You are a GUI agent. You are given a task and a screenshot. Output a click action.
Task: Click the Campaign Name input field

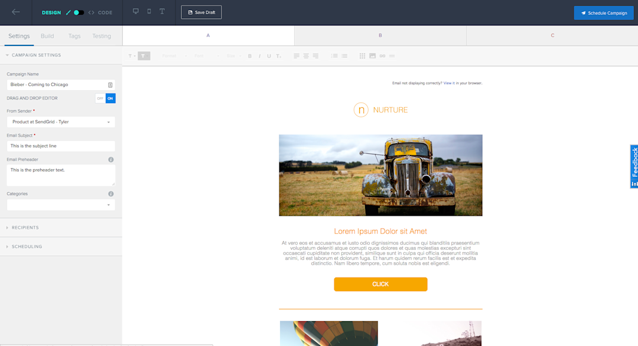pyautogui.click(x=61, y=85)
